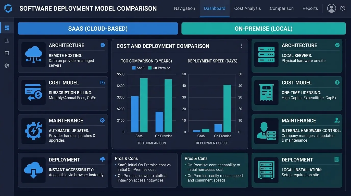The image size is (351, 196).
Task: Click the small cloud icon on SaaS Deployment card
Action: [103, 159]
